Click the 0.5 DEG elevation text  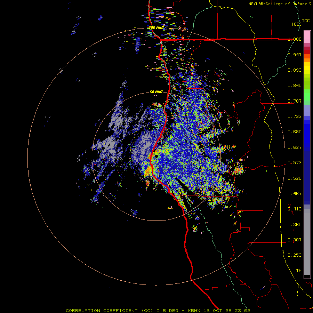coord(167,311)
